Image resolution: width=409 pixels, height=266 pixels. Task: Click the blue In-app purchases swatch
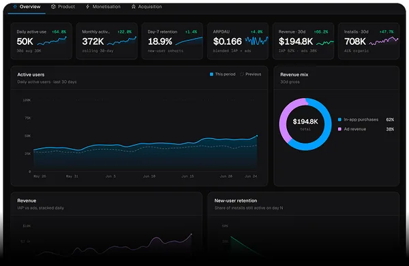click(339, 120)
